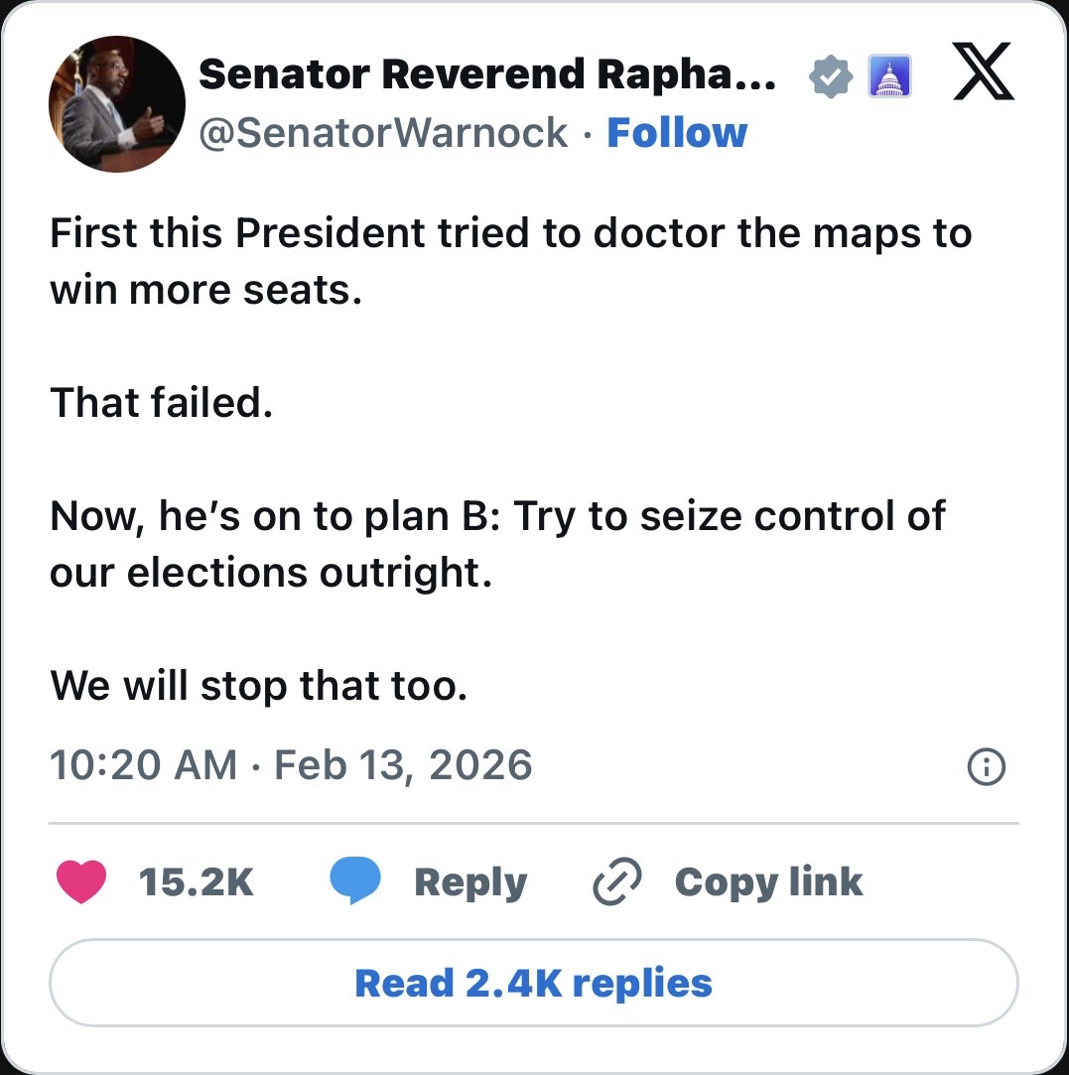This screenshot has width=1069, height=1075.
Task: Click the gray verified checkmark badge
Action: [831, 76]
